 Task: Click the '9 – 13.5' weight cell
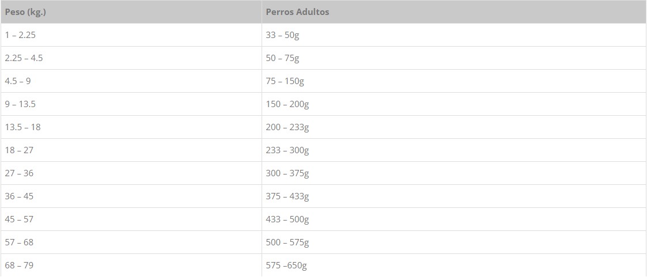pyautogui.click(x=20, y=104)
